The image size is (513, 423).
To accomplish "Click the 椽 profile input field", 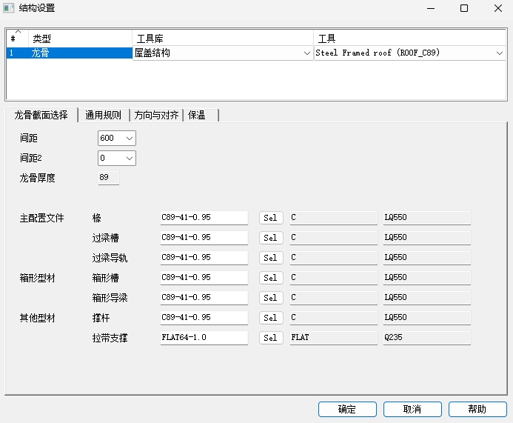I will pyautogui.click(x=204, y=218).
